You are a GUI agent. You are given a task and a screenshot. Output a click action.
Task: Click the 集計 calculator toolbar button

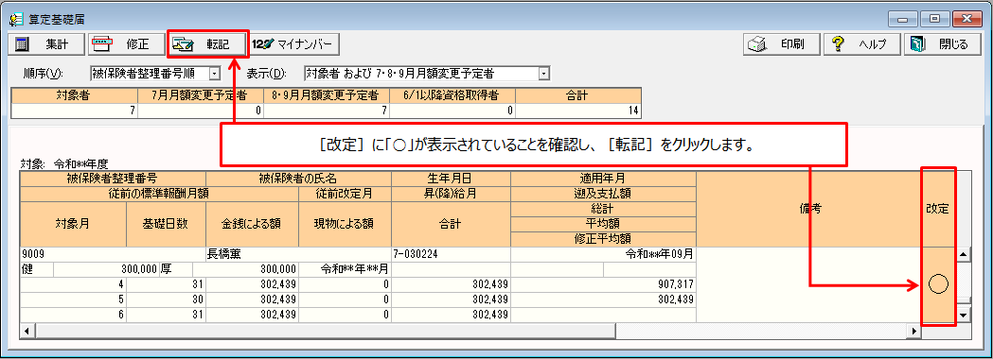(x=47, y=44)
